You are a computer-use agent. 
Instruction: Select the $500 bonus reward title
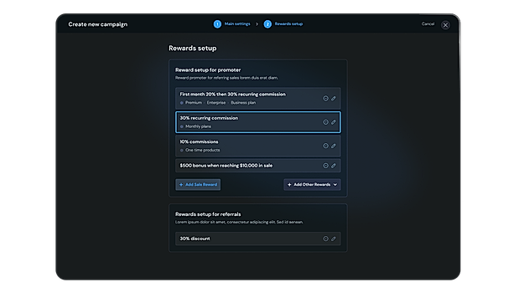point(226,166)
